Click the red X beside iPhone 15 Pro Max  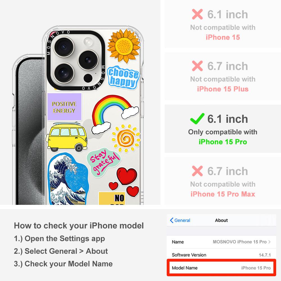197,171
